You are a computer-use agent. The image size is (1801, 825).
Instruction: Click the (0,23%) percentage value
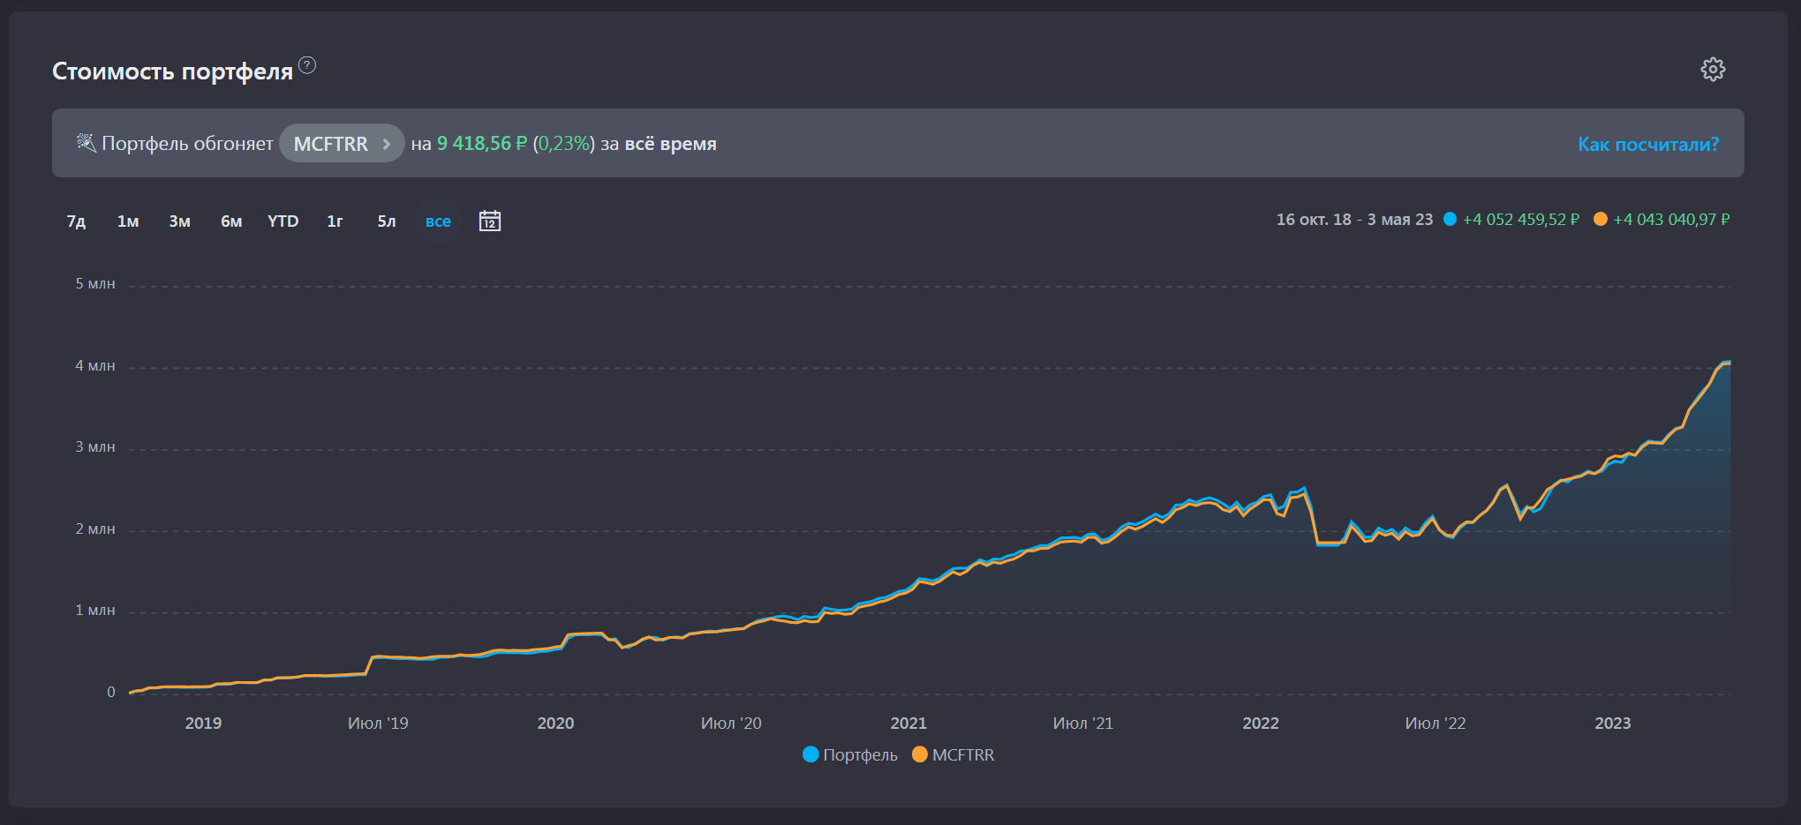tap(564, 143)
